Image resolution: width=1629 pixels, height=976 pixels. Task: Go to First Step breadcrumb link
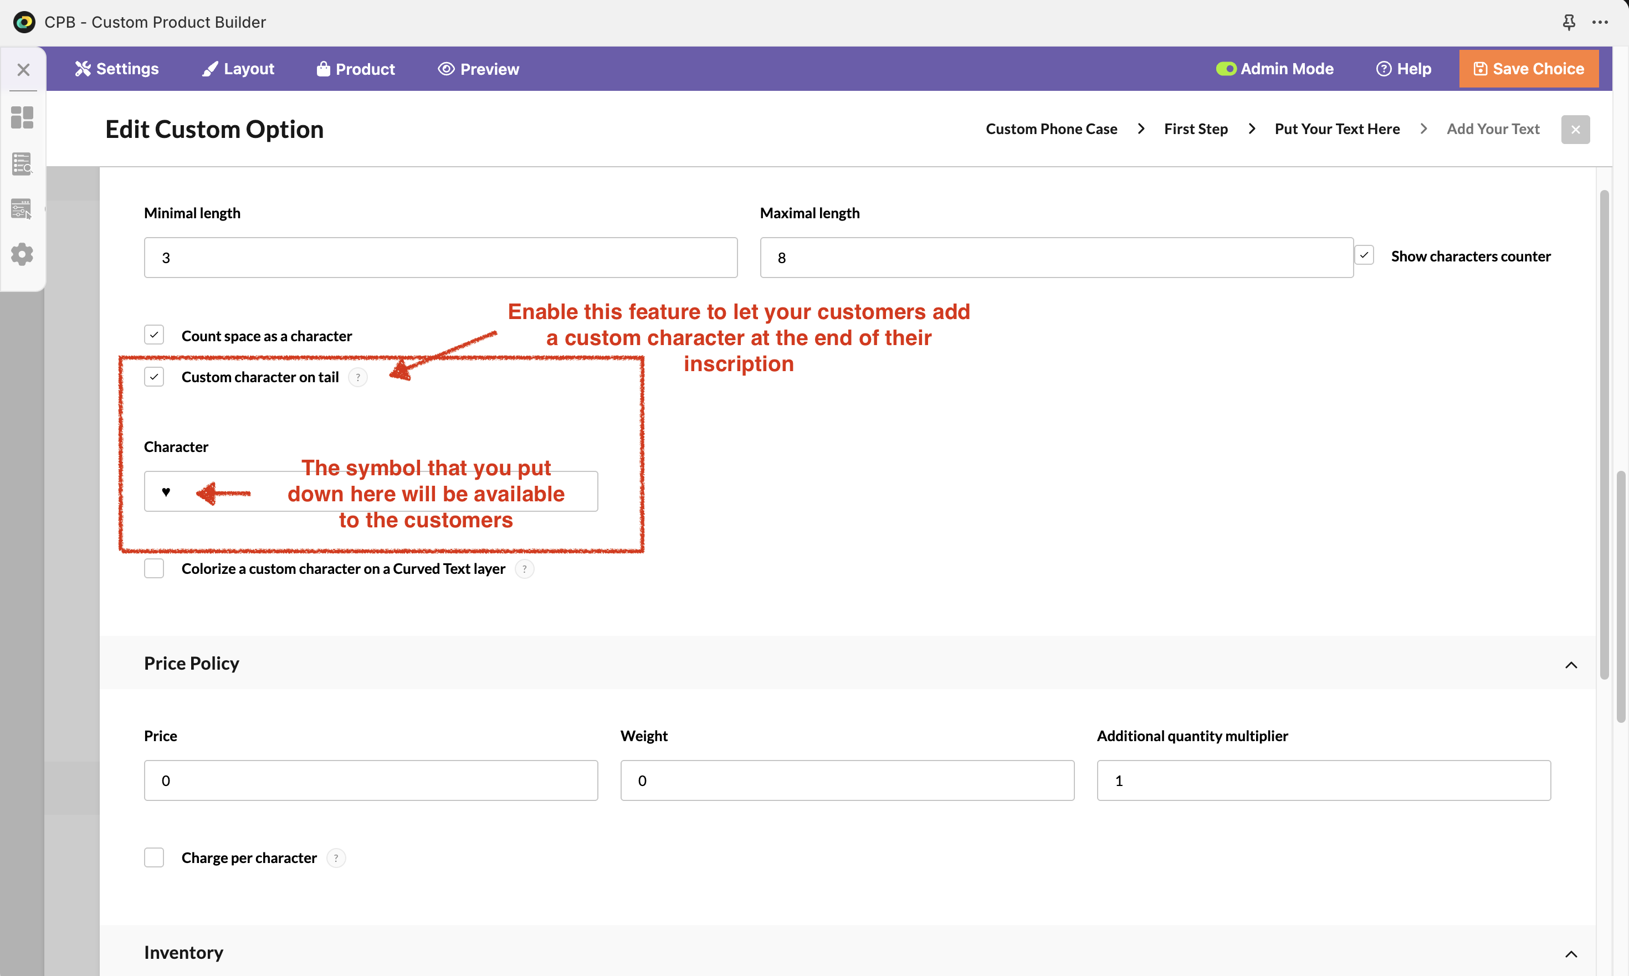[1196, 129]
